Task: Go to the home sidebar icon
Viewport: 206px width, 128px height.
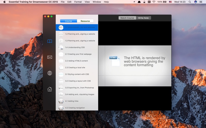Action: [x=50, y=89]
